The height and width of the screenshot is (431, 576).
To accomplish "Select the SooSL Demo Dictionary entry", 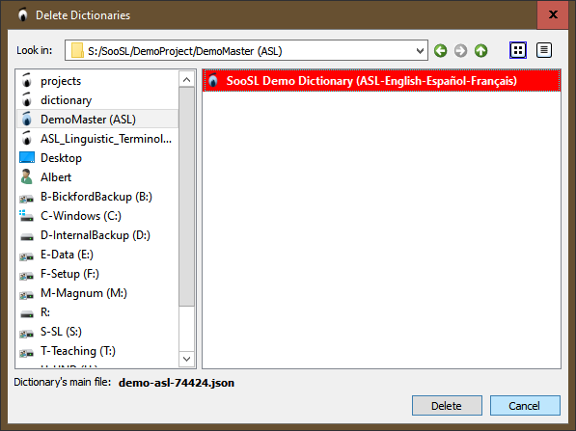I will click(381, 81).
